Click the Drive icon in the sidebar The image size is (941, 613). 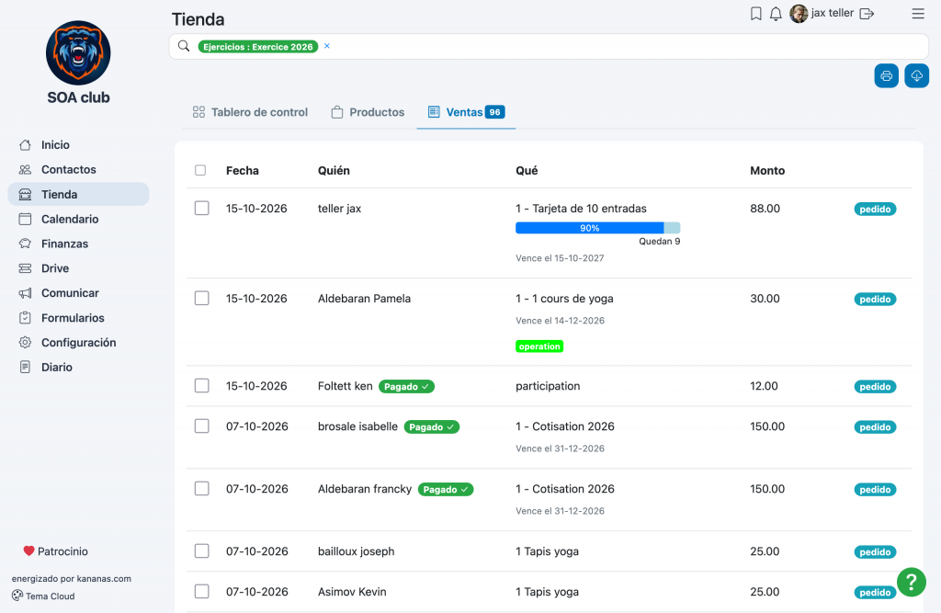[x=25, y=268]
